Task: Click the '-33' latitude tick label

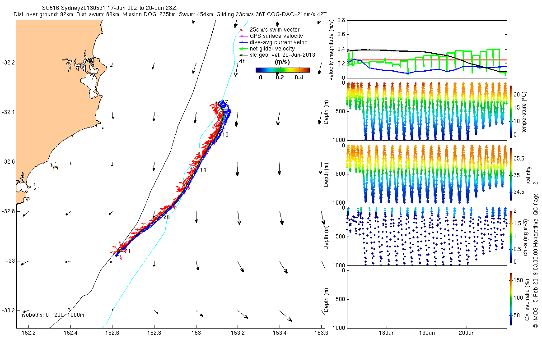Action: coord(10,261)
